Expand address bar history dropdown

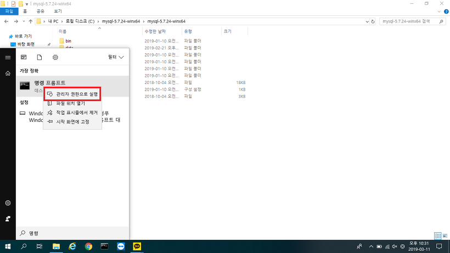pos(367,21)
